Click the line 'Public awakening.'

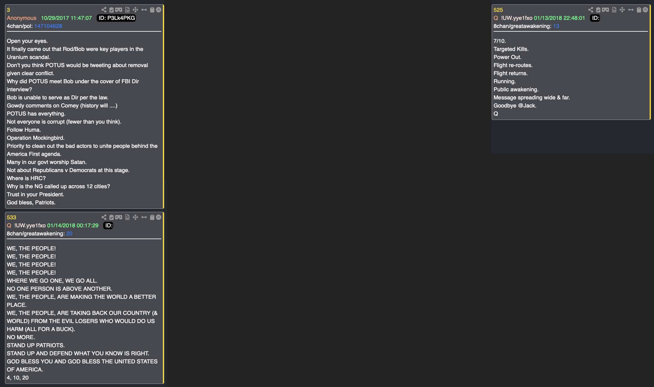pos(516,89)
